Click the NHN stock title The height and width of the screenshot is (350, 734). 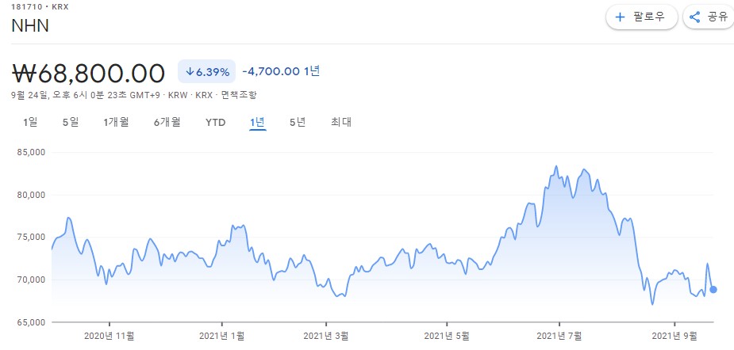point(30,25)
